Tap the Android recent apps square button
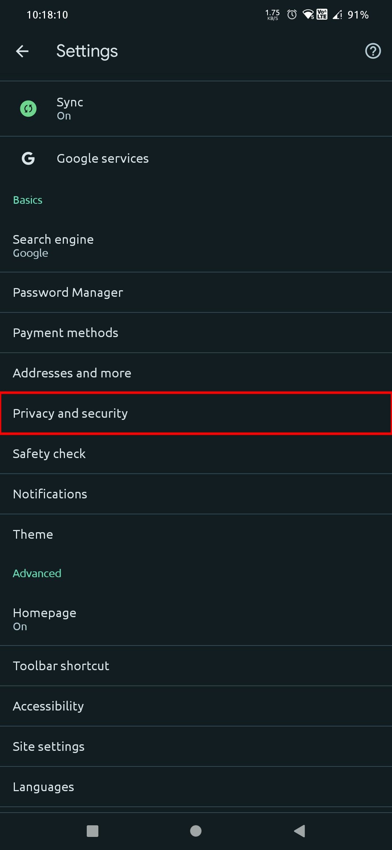392x850 pixels. (93, 831)
